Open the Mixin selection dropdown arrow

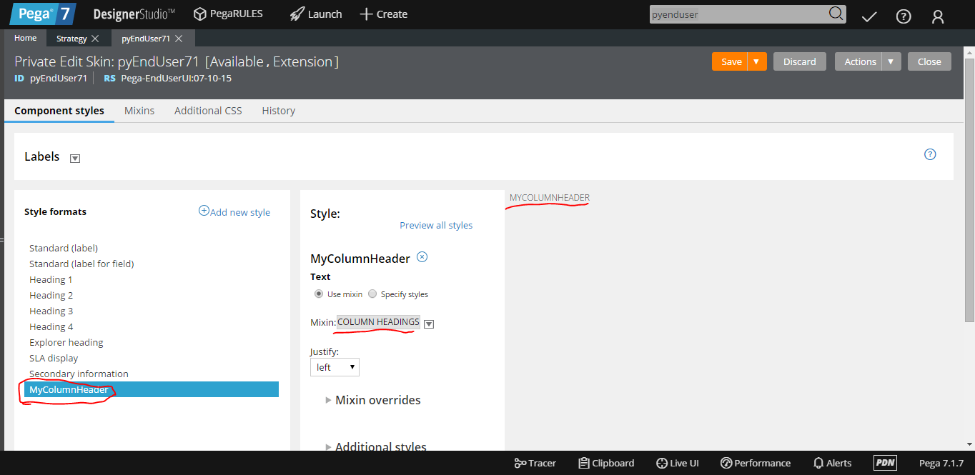tap(429, 324)
